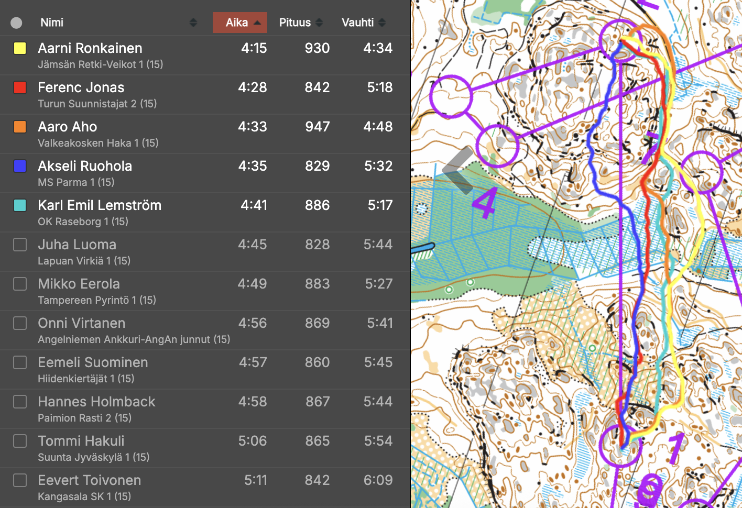Click control circle 1 on map

[x=620, y=446]
